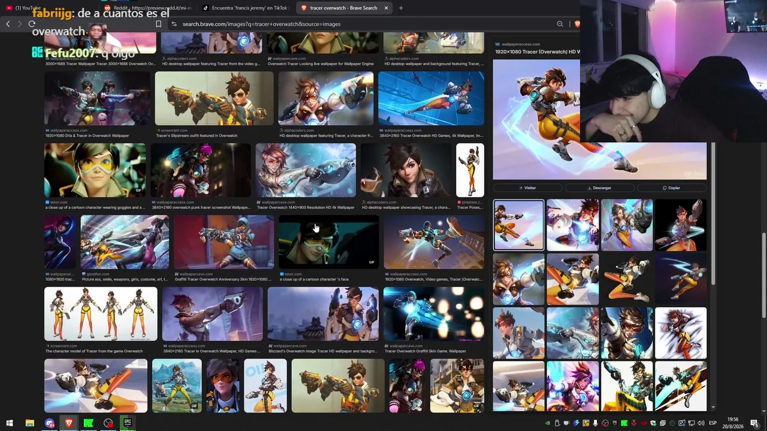Click the address bar URL field
The width and height of the screenshot is (767, 431).
click(x=360, y=24)
